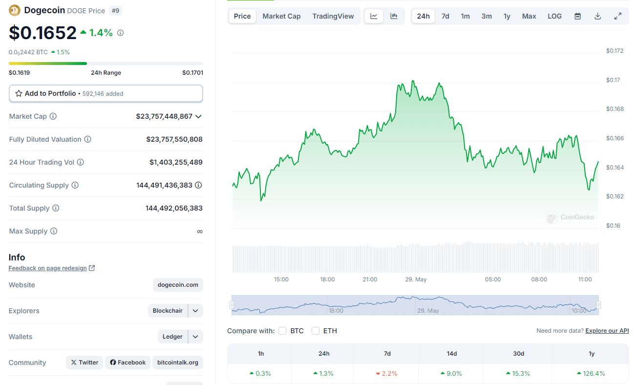Click the 1y 126.4% value cell

coord(591,373)
